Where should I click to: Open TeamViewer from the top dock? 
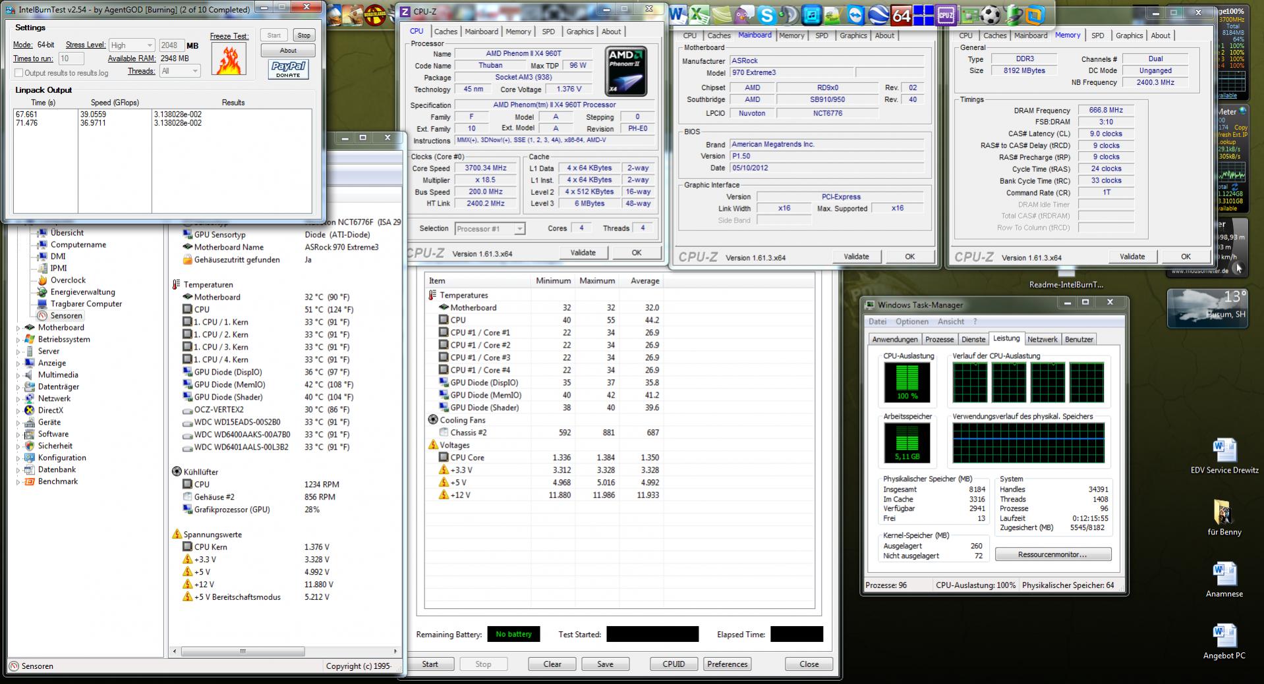coord(856,14)
